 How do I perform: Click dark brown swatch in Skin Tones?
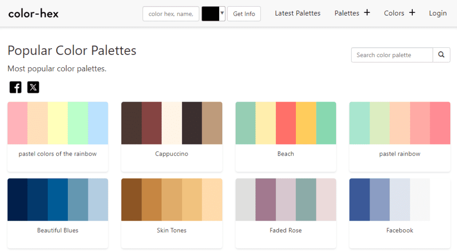click(x=132, y=199)
